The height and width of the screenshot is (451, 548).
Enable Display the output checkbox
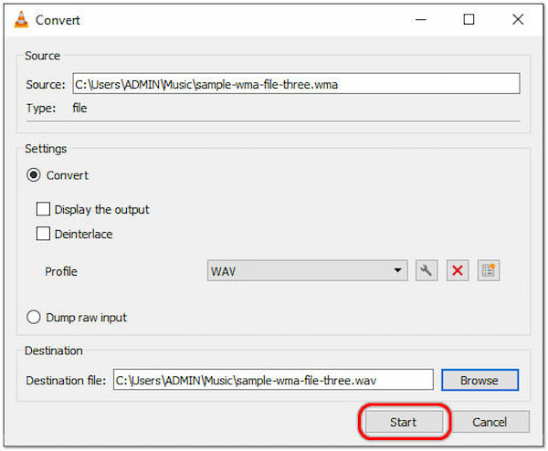43,209
